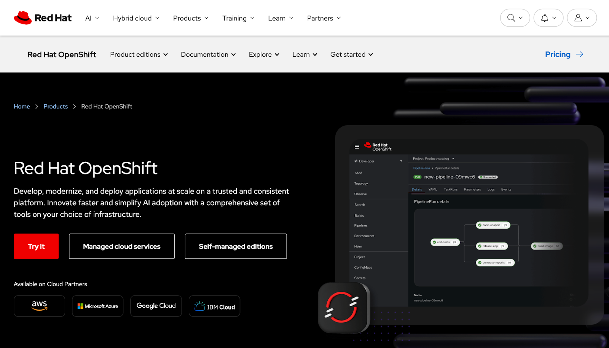Go to Home breadcrumb
609x348 pixels.
(22, 107)
